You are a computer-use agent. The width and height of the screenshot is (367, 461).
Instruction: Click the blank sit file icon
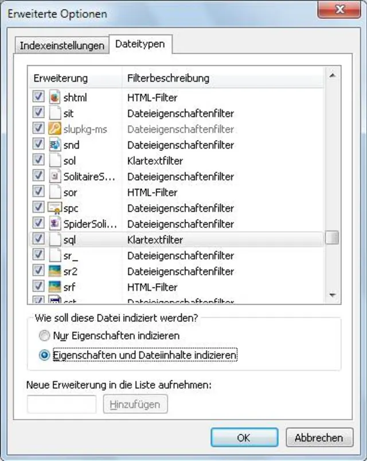tap(54, 113)
